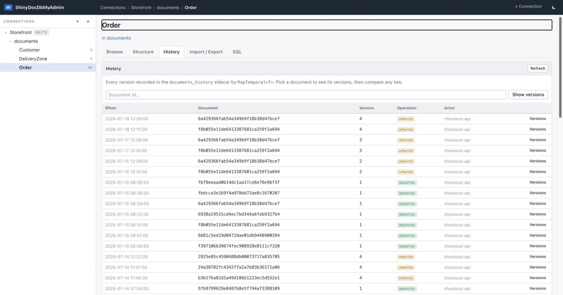Open Versions for 2026-07-17 12:29:00 row
This screenshot has width=563, height=295.
coord(538,140)
